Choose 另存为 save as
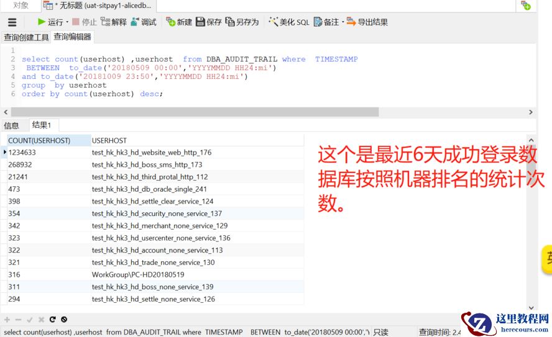Screen dimensions: 552x337 [x=242, y=22]
